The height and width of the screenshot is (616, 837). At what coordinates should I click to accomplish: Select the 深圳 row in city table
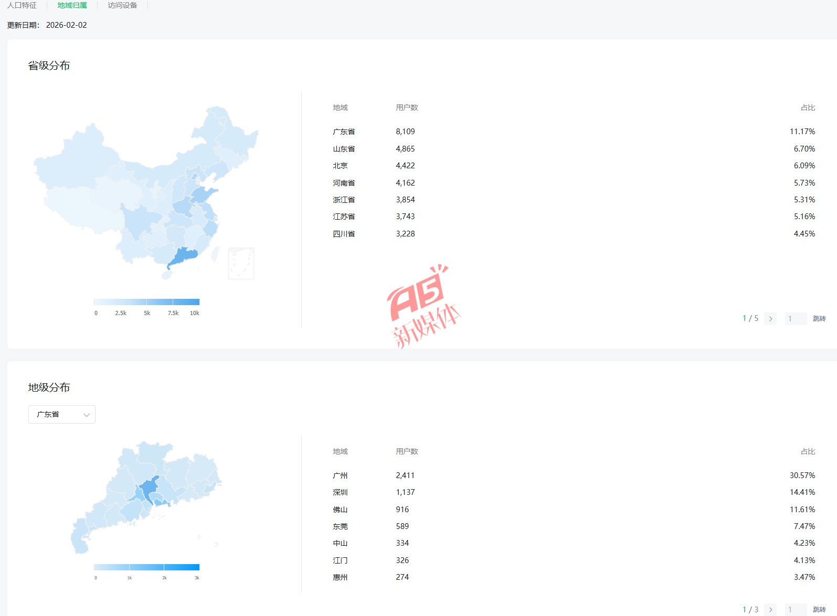(340, 492)
